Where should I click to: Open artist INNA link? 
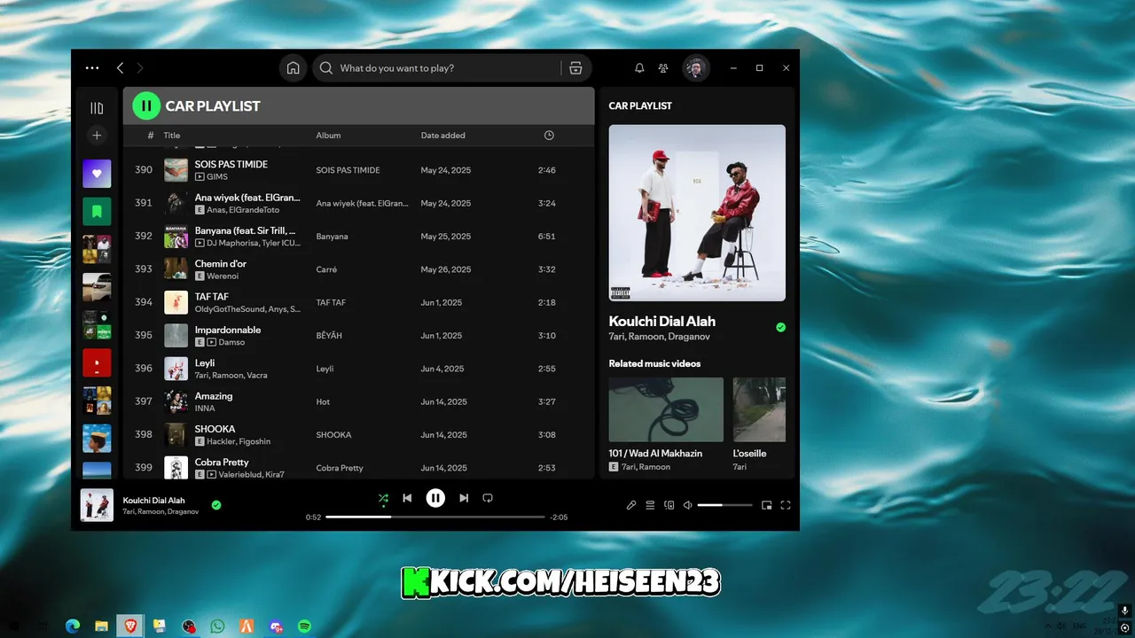[x=205, y=408]
